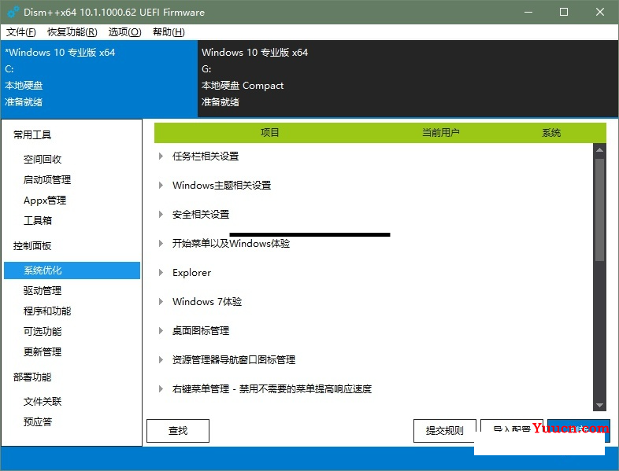Click the vertical scrollbar thumb
Screen dimensions: 619x471
coord(599,210)
